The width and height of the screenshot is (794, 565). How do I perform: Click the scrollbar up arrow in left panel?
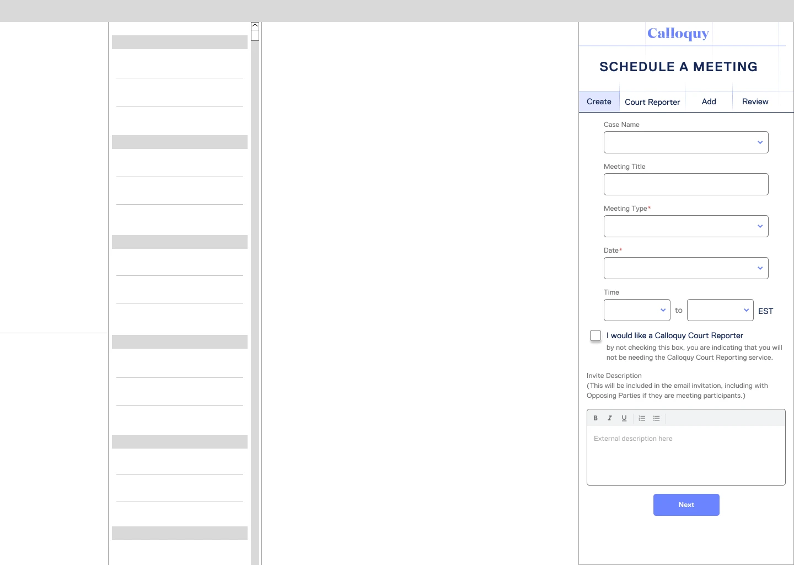[x=255, y=26]
